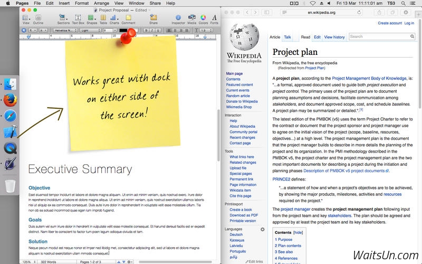This screenshot has height=264, width=422.
Task: Open Safari's downloads button
Action: [x=406, y=12]
